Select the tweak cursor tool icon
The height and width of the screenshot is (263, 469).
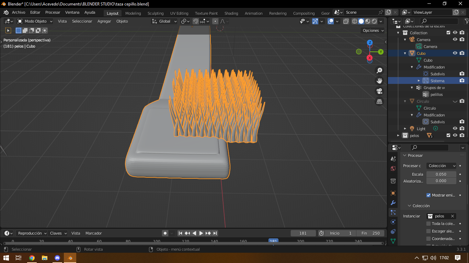pyautogui.click(x=8, y=30)
